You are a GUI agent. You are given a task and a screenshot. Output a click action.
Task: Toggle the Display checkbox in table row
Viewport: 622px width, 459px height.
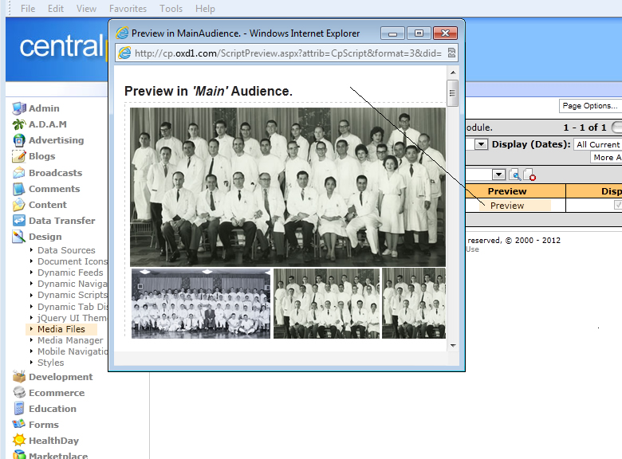617,206
